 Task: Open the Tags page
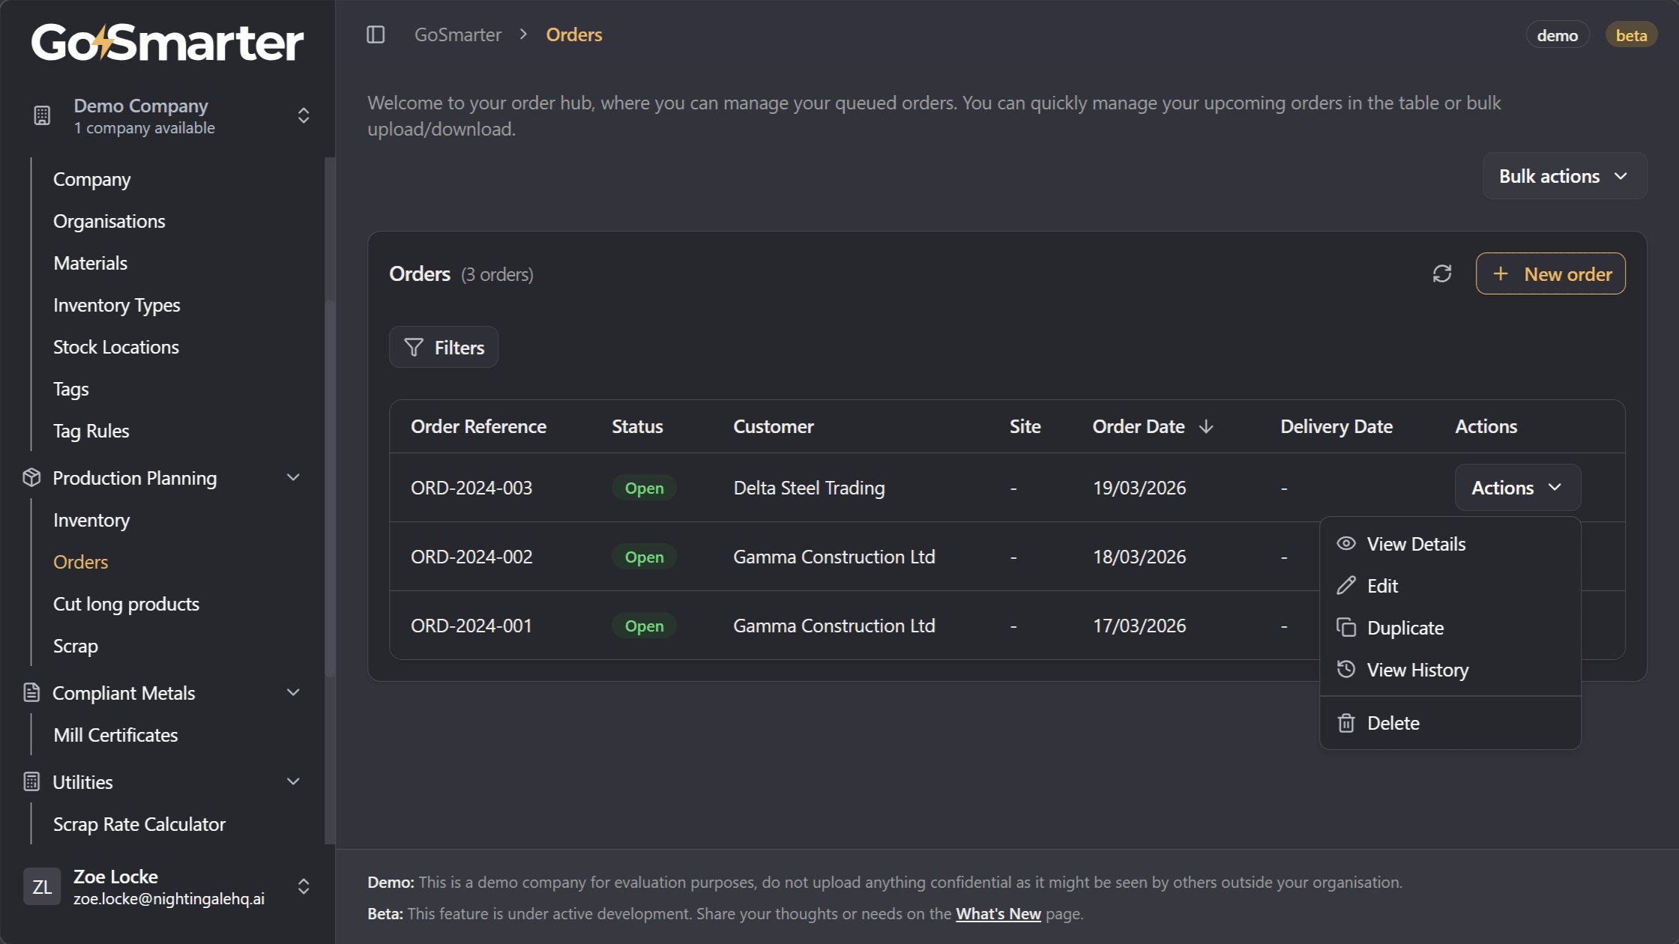(x=71, y=389)
